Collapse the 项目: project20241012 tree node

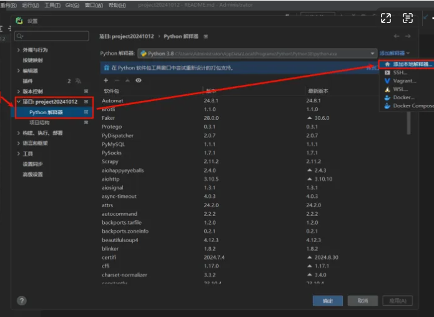coord(19,102)
